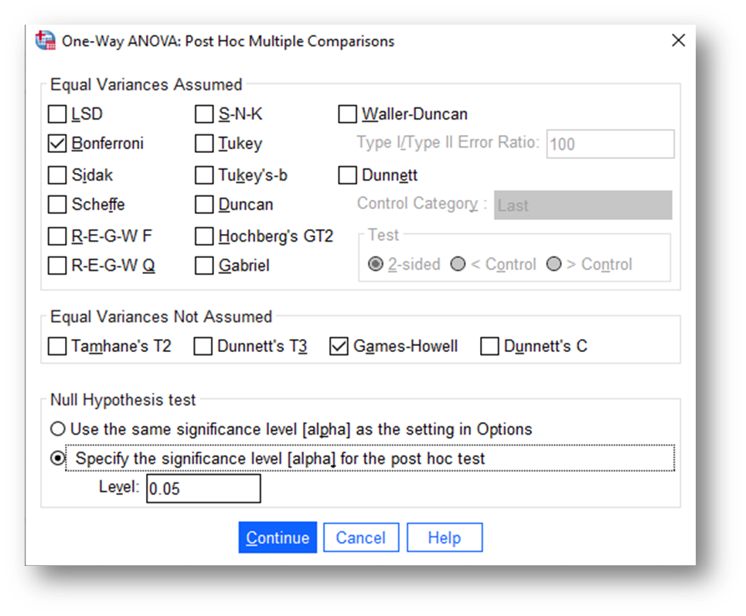Click the Type I/Type II Error Ratio field
Viewport: 746px width, 616px height.
coord(610,144)
